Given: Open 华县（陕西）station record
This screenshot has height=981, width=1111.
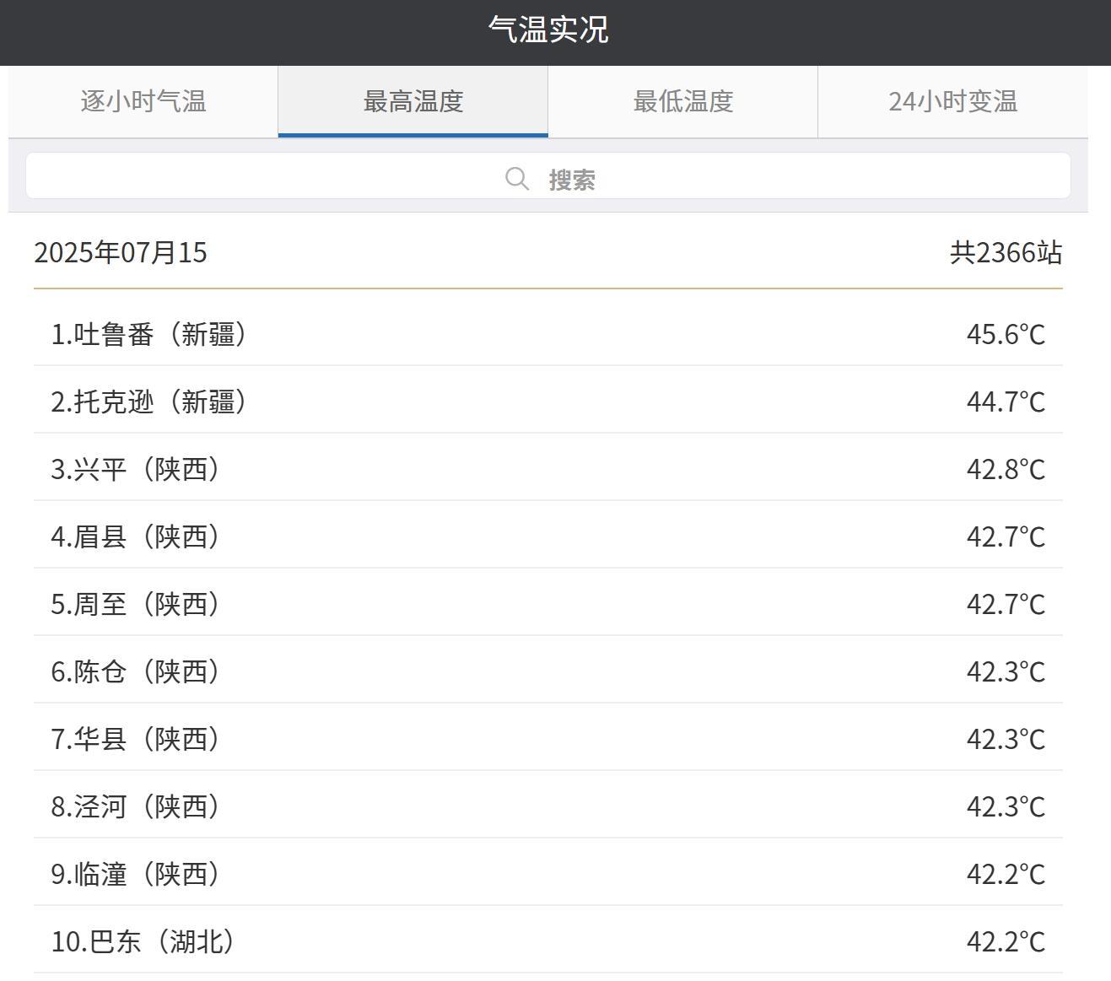Looking at the screenshot, I should [x=137, y=739].
